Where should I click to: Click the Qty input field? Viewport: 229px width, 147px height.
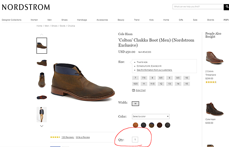pyautogui.click(x=135, y=139)
